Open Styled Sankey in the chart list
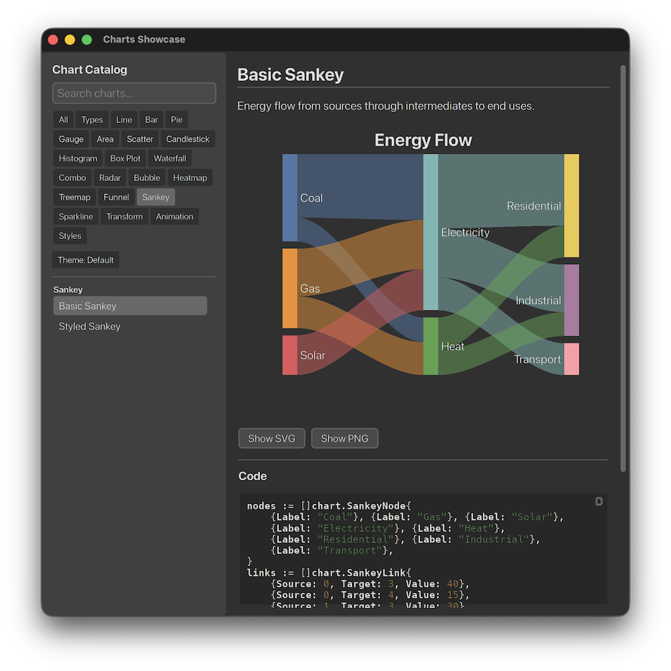Viewport: 671px width, 671px height. pos(130,326)
